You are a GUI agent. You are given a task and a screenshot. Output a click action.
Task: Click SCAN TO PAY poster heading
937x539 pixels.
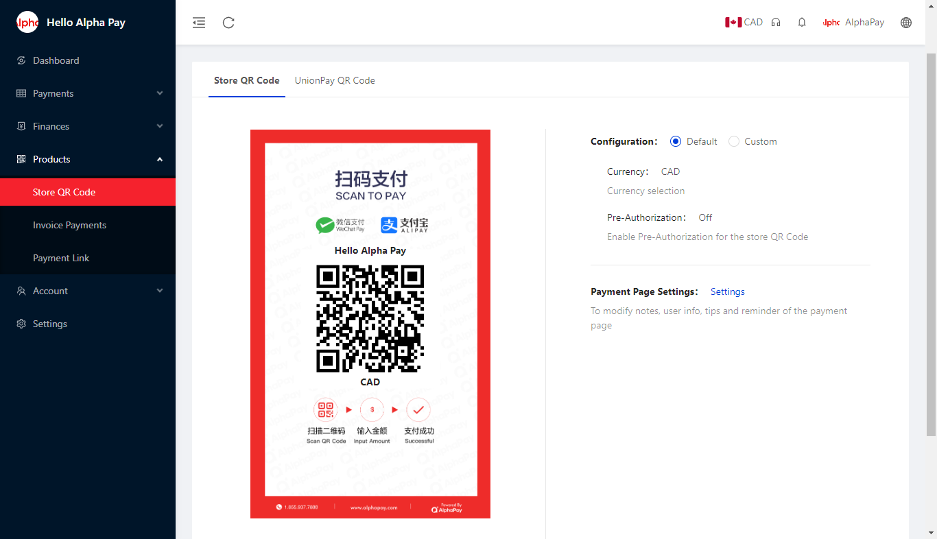click(370, 195)
